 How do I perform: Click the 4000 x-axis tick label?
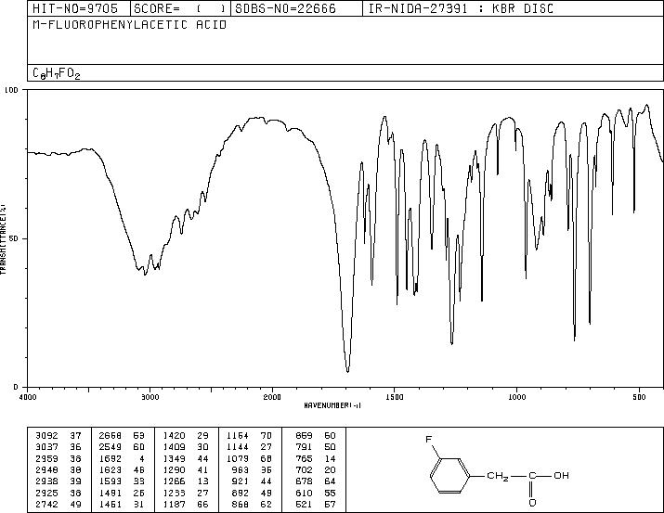28,397
